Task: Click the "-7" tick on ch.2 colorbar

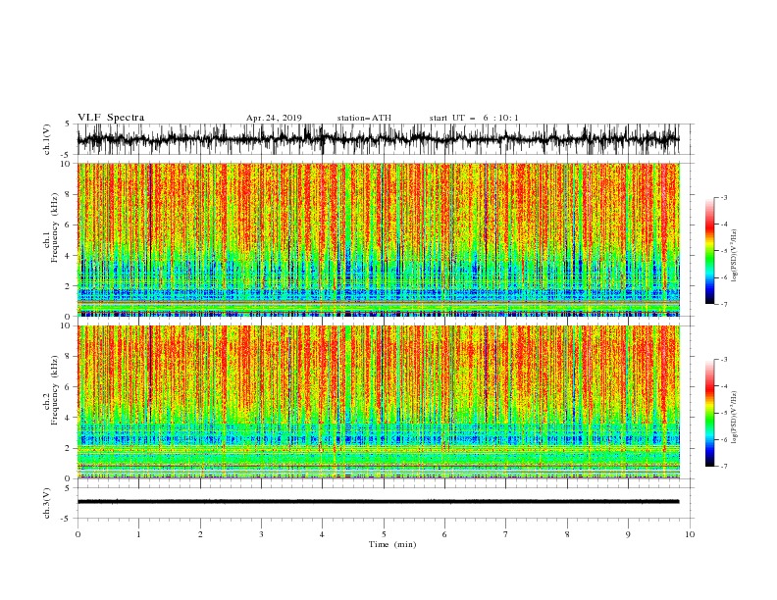Action: (x=723, y=467)
